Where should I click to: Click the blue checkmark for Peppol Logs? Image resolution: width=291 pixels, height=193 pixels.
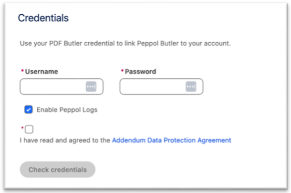coord(29,110)
